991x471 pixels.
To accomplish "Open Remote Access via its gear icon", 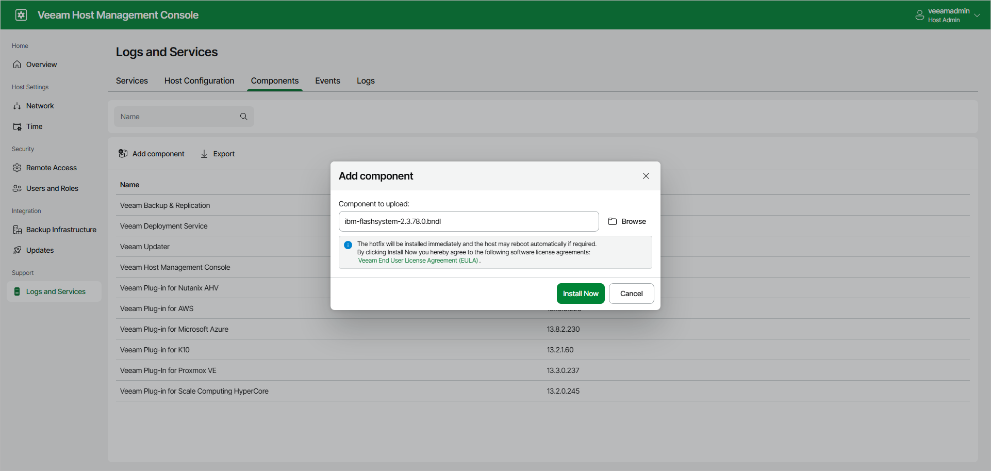I will [x=17, y=167].
